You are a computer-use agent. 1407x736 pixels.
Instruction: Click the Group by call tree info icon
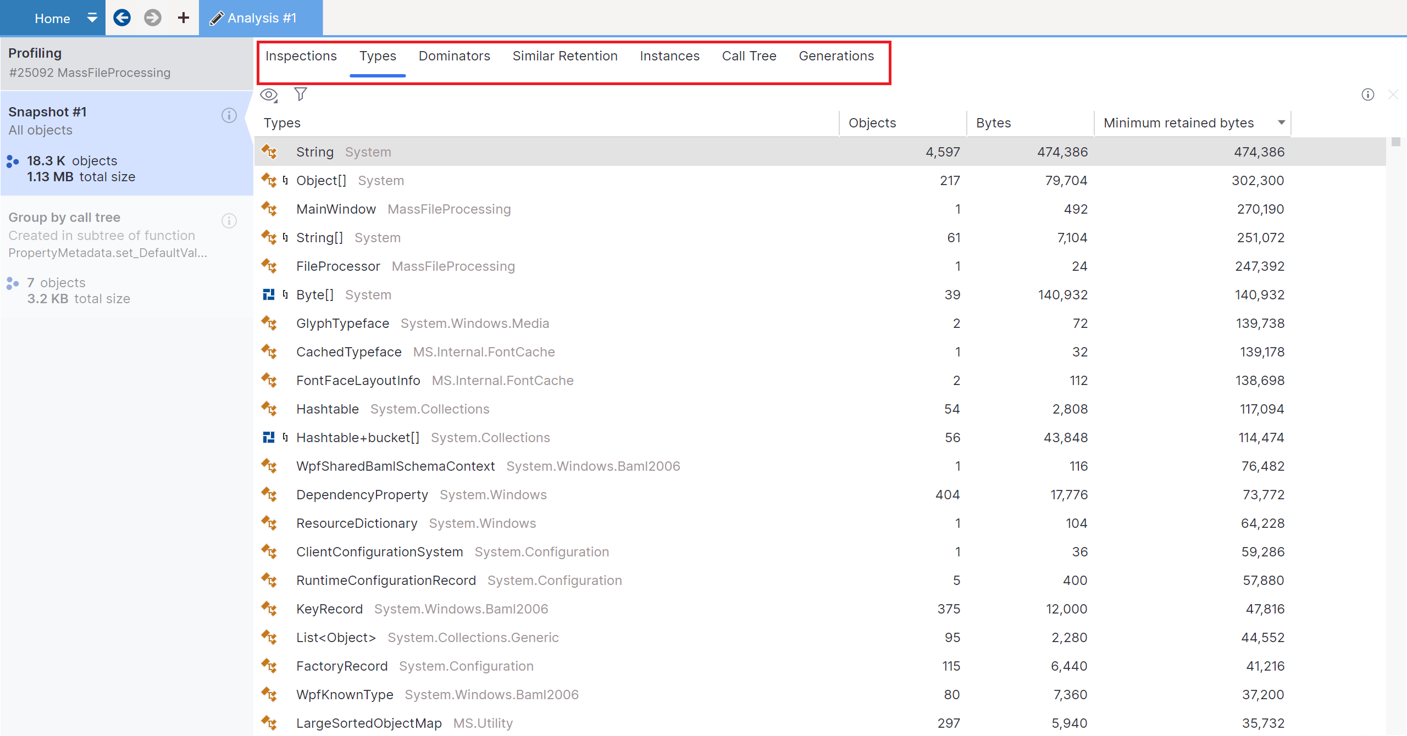pos(229,221)
